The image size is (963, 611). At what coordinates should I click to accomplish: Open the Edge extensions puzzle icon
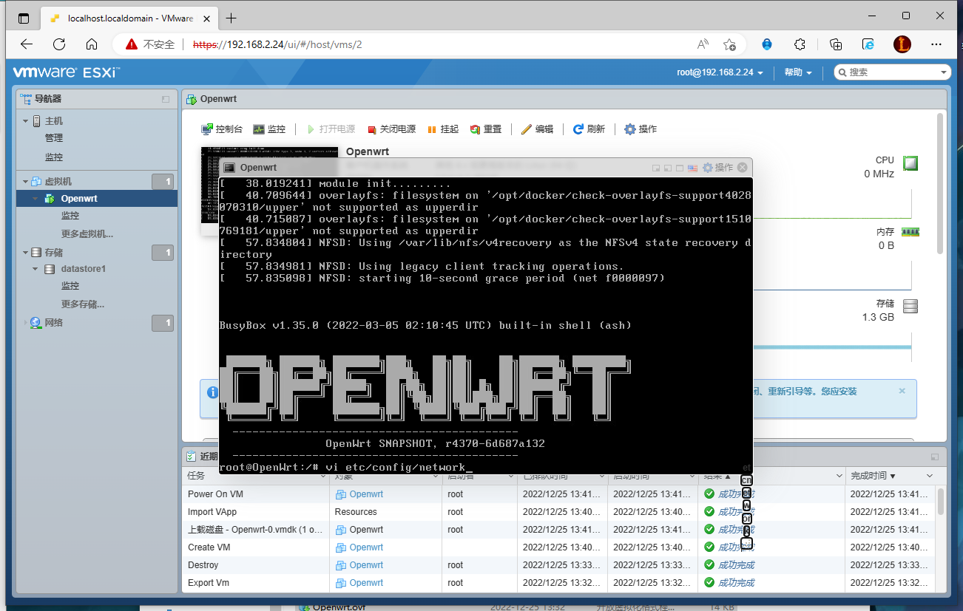[800, 44]
